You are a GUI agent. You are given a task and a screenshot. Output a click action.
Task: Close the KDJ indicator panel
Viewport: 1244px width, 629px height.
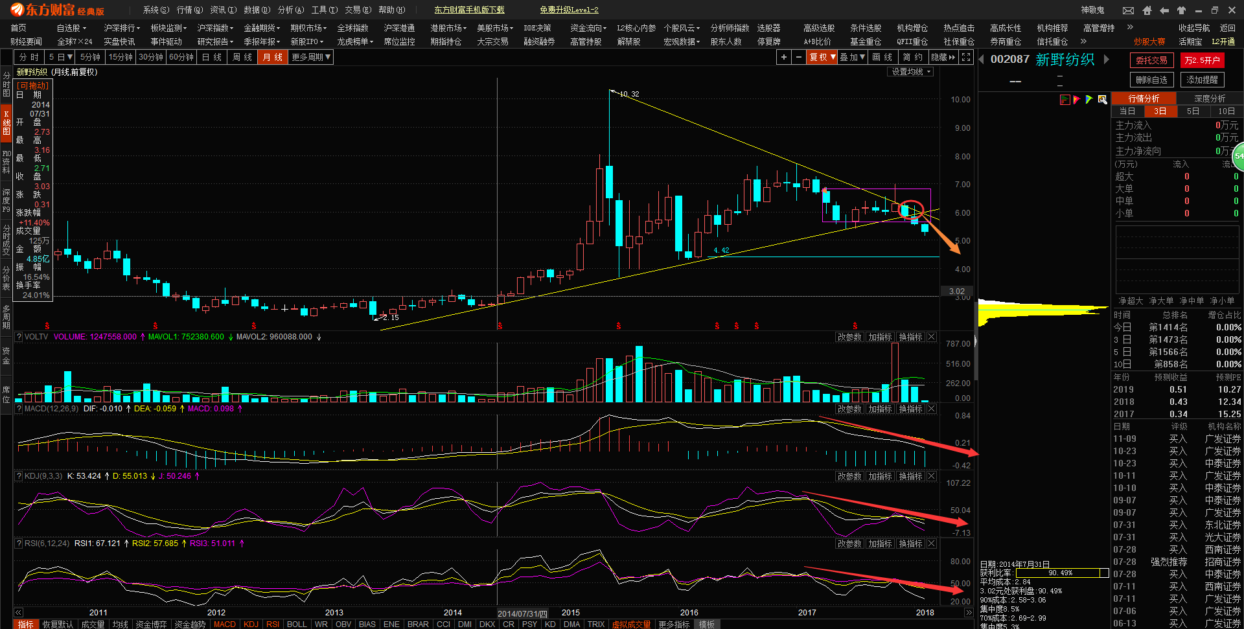tap(932, 476)
